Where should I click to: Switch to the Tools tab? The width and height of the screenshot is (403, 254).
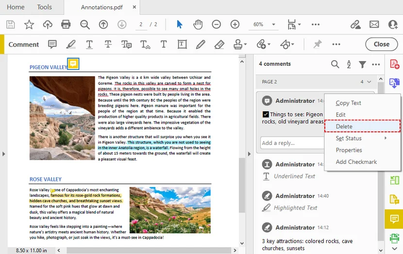(45, 7)
